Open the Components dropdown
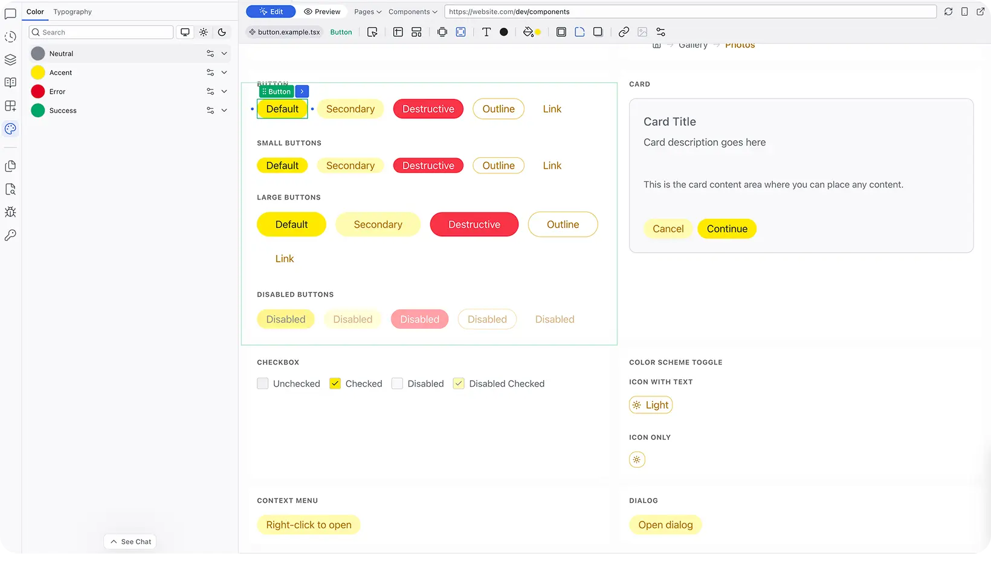 [x=413, y=11]
